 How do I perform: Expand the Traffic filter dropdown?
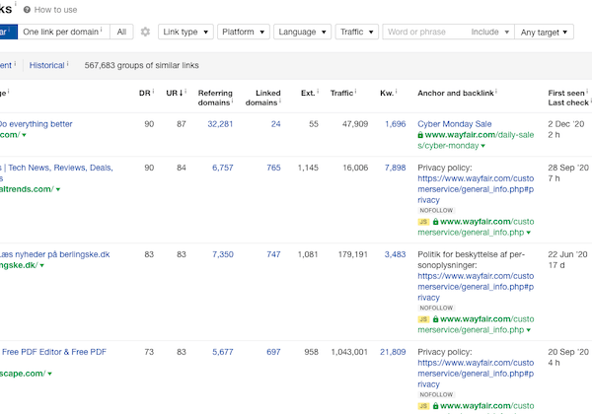[x=356, y=32]
